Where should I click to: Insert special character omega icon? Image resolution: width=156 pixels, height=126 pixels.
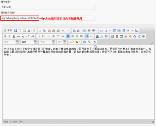pyautogui.click(x=135, y=36)
